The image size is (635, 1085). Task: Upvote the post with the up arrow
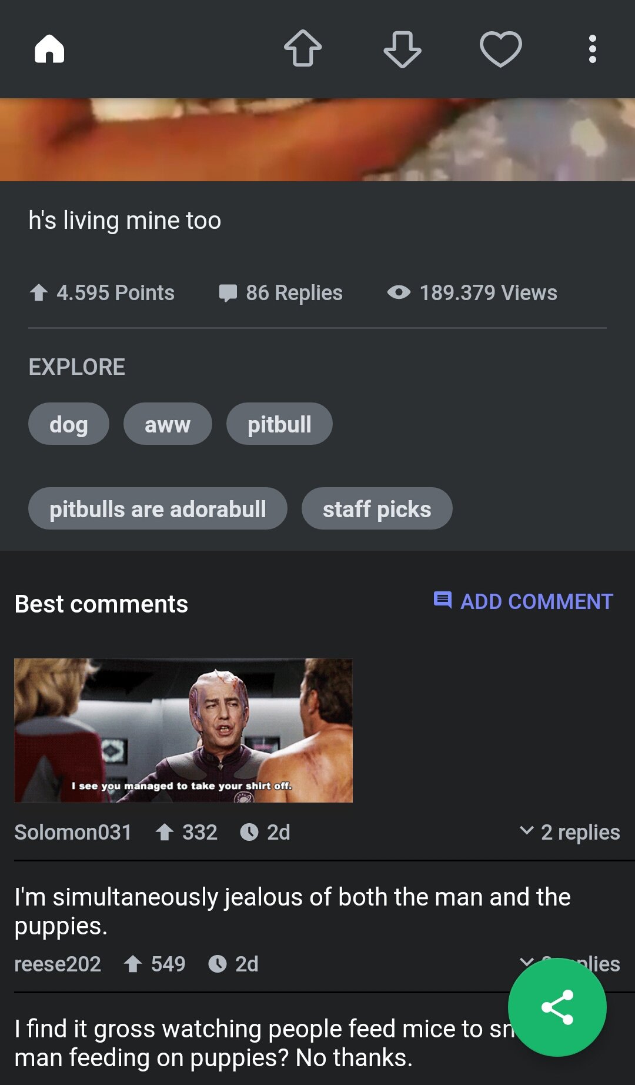click(x=303, y=48)
